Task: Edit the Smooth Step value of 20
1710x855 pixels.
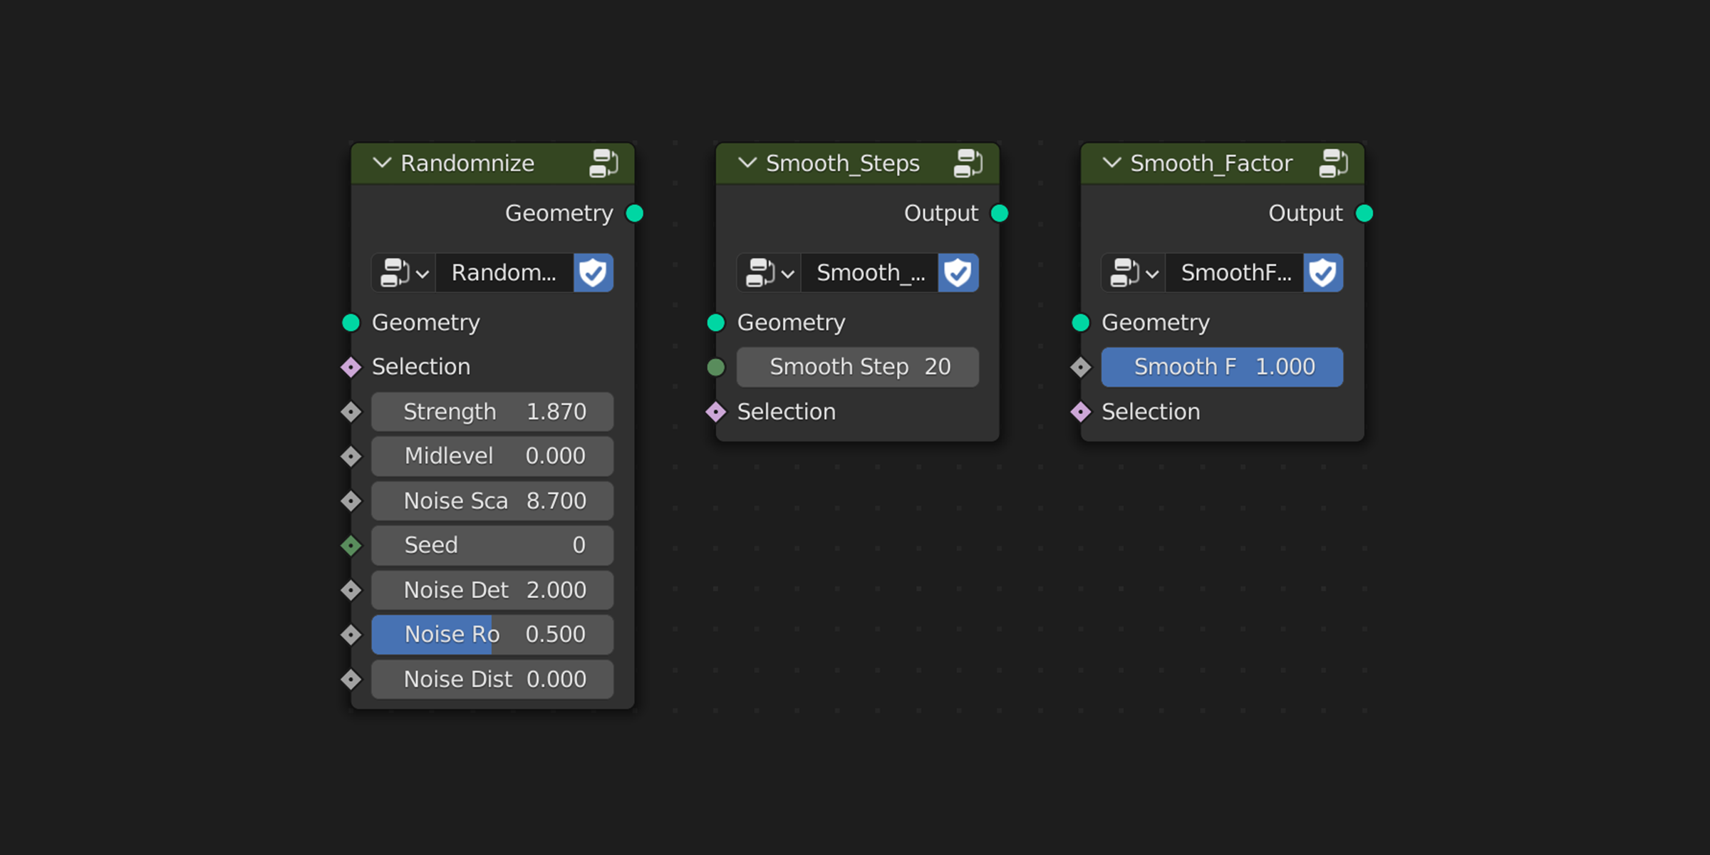Action: coord(858,366)
